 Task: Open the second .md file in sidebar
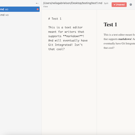[20, 15]
